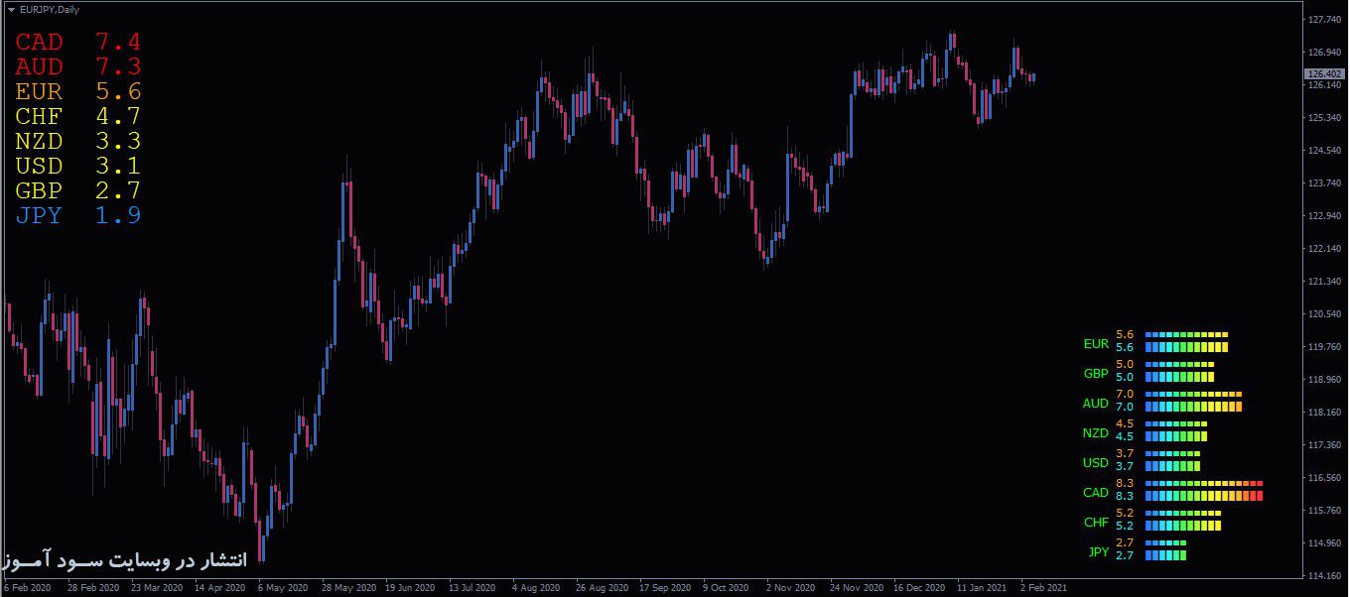Click the current price tag 126.402
Viewport: 1350px width, 597px height.
(1323, 72)
